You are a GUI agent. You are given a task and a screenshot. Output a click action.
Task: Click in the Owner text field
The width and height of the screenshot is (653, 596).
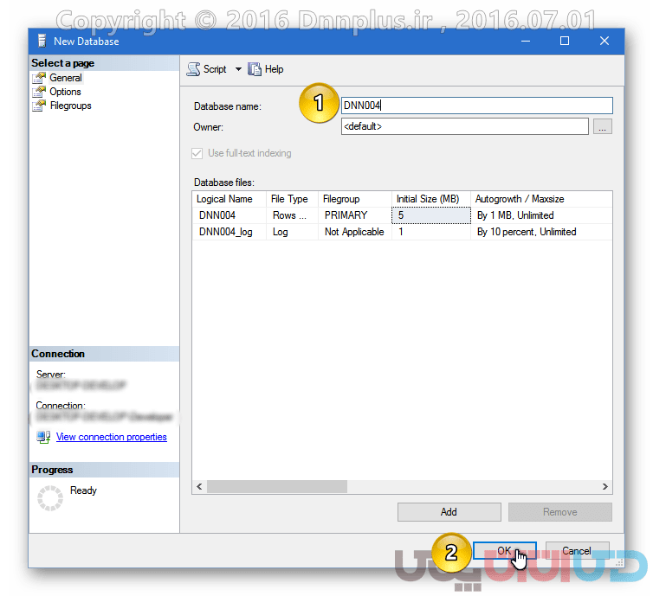pos(464,127)
